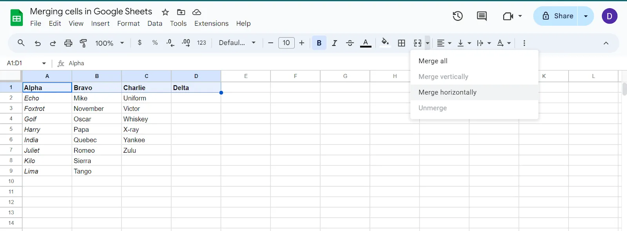Open text wrapping dropdown
627x231 pixels.
(484, 43)
